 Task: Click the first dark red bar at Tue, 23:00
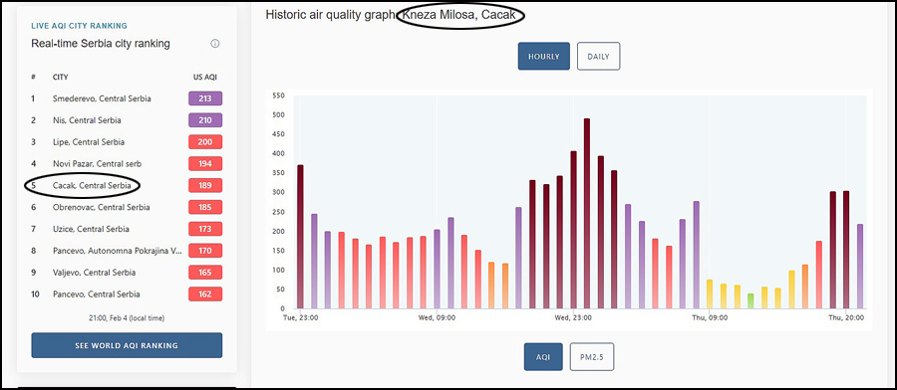coord(300,237)
